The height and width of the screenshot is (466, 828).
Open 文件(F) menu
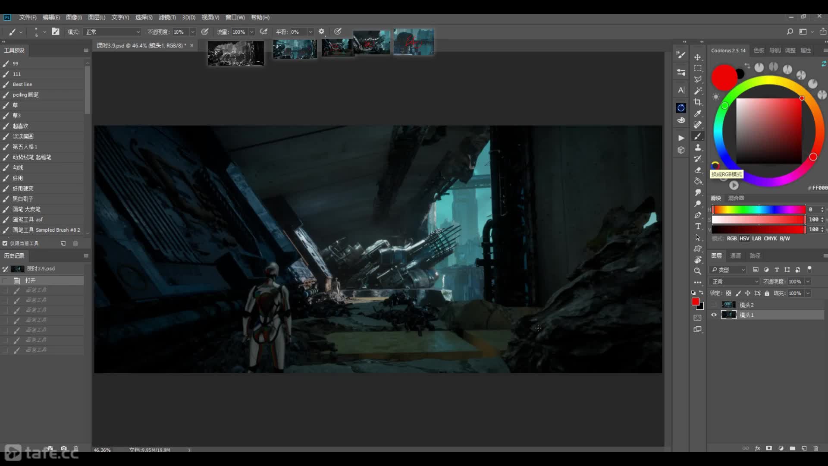tap(28, 17)
